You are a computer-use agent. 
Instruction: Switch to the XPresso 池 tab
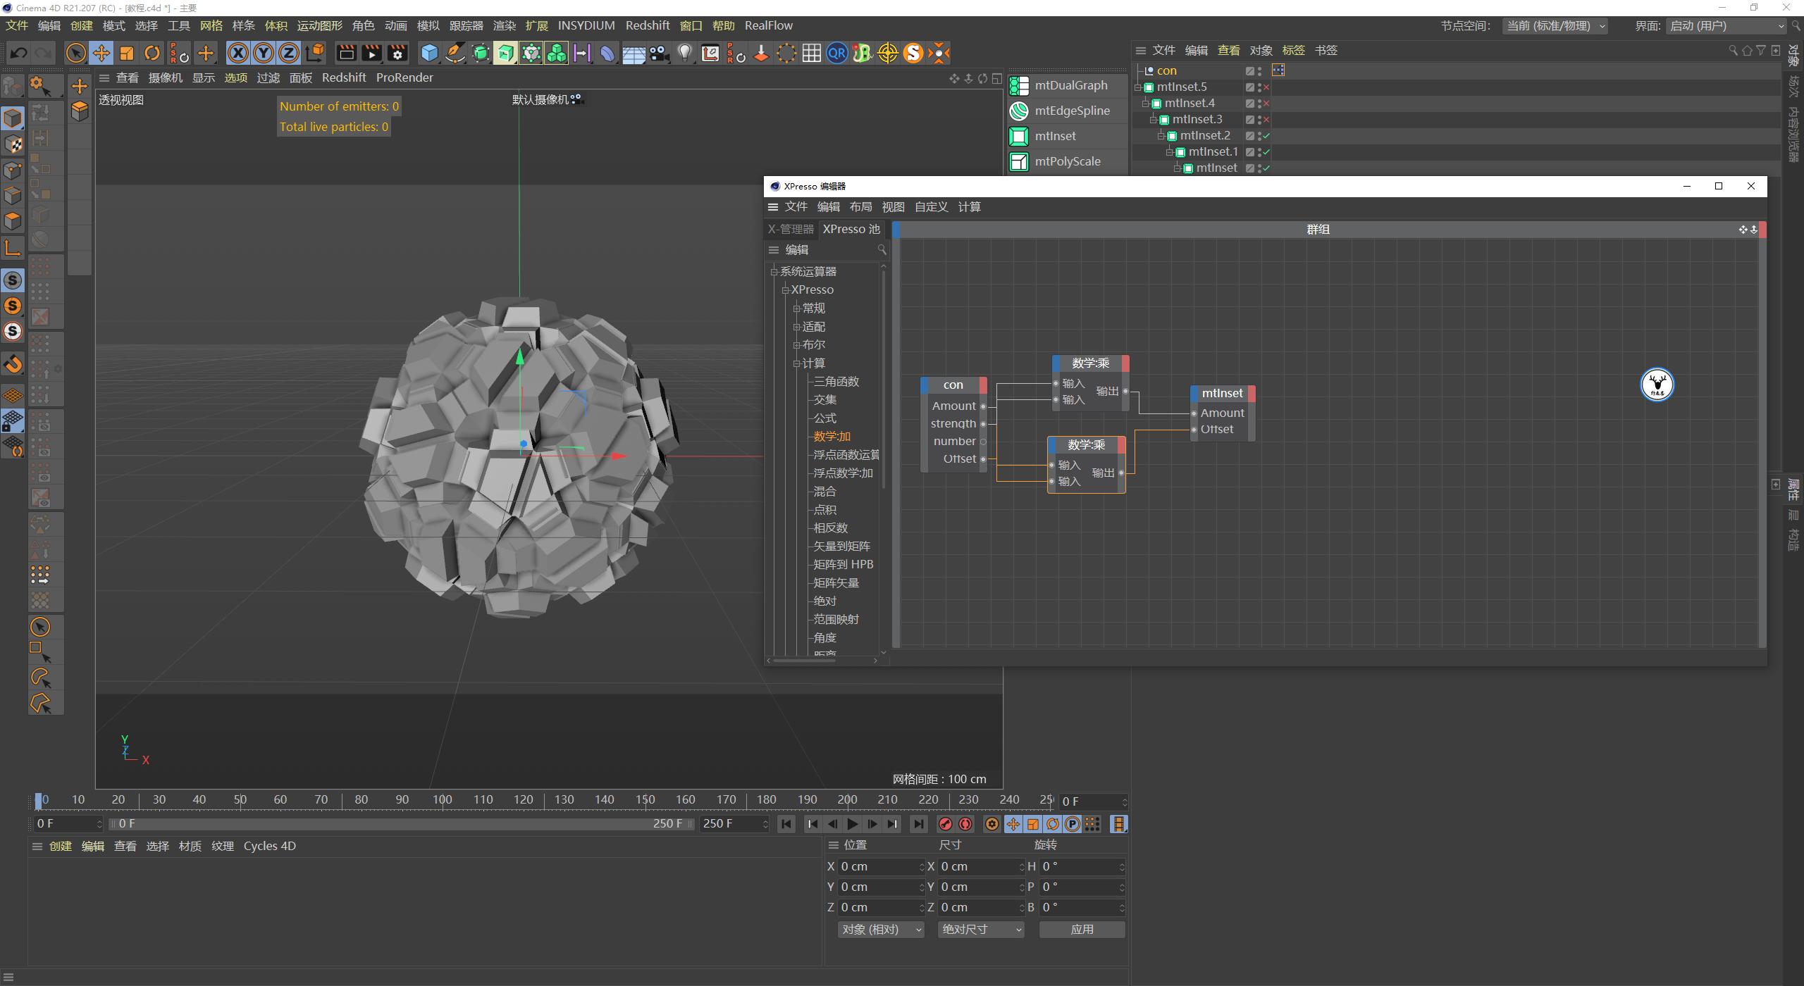(851, 229)
